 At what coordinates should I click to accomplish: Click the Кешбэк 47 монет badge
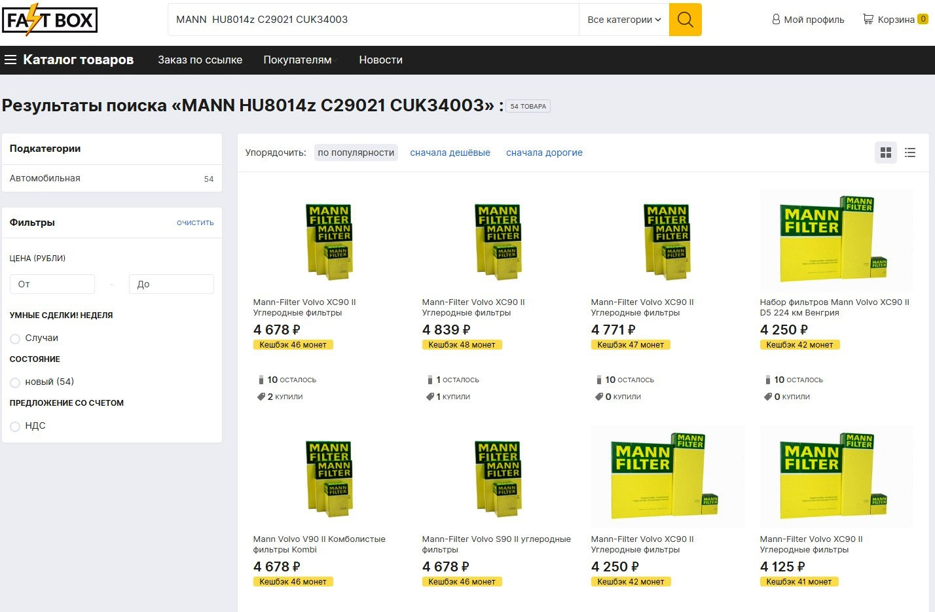pos(631,345)
